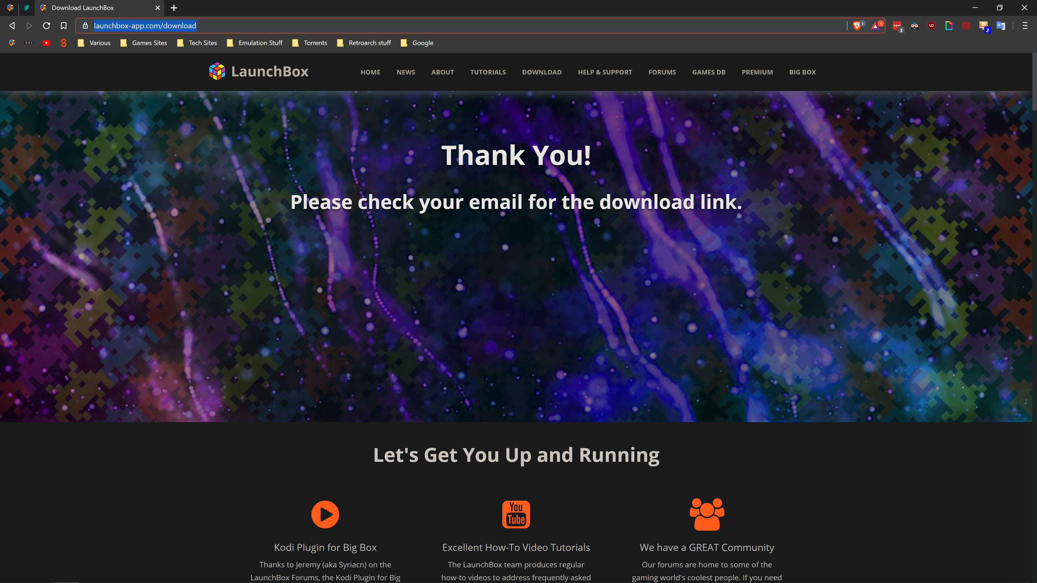The height and width of the screenshot is (583, 1037).
Task: Open the browser hamburger menu
Action: pos(1025,26)
